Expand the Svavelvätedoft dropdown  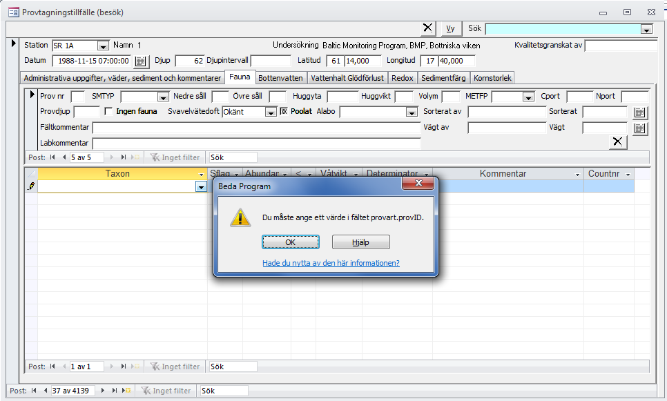coord(271,113)
